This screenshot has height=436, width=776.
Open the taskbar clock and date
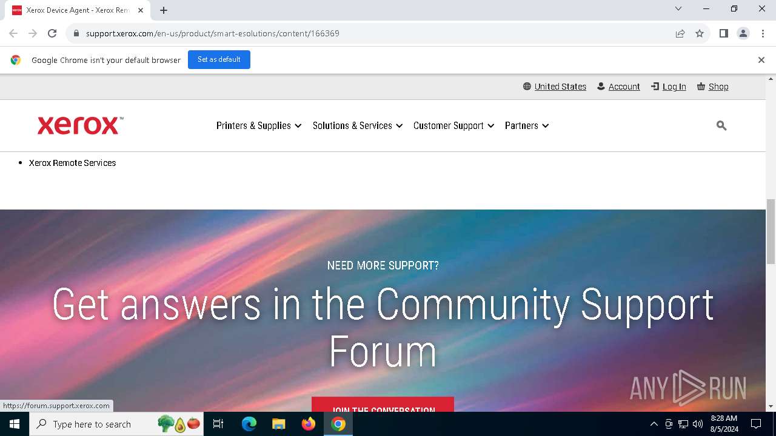724,424
